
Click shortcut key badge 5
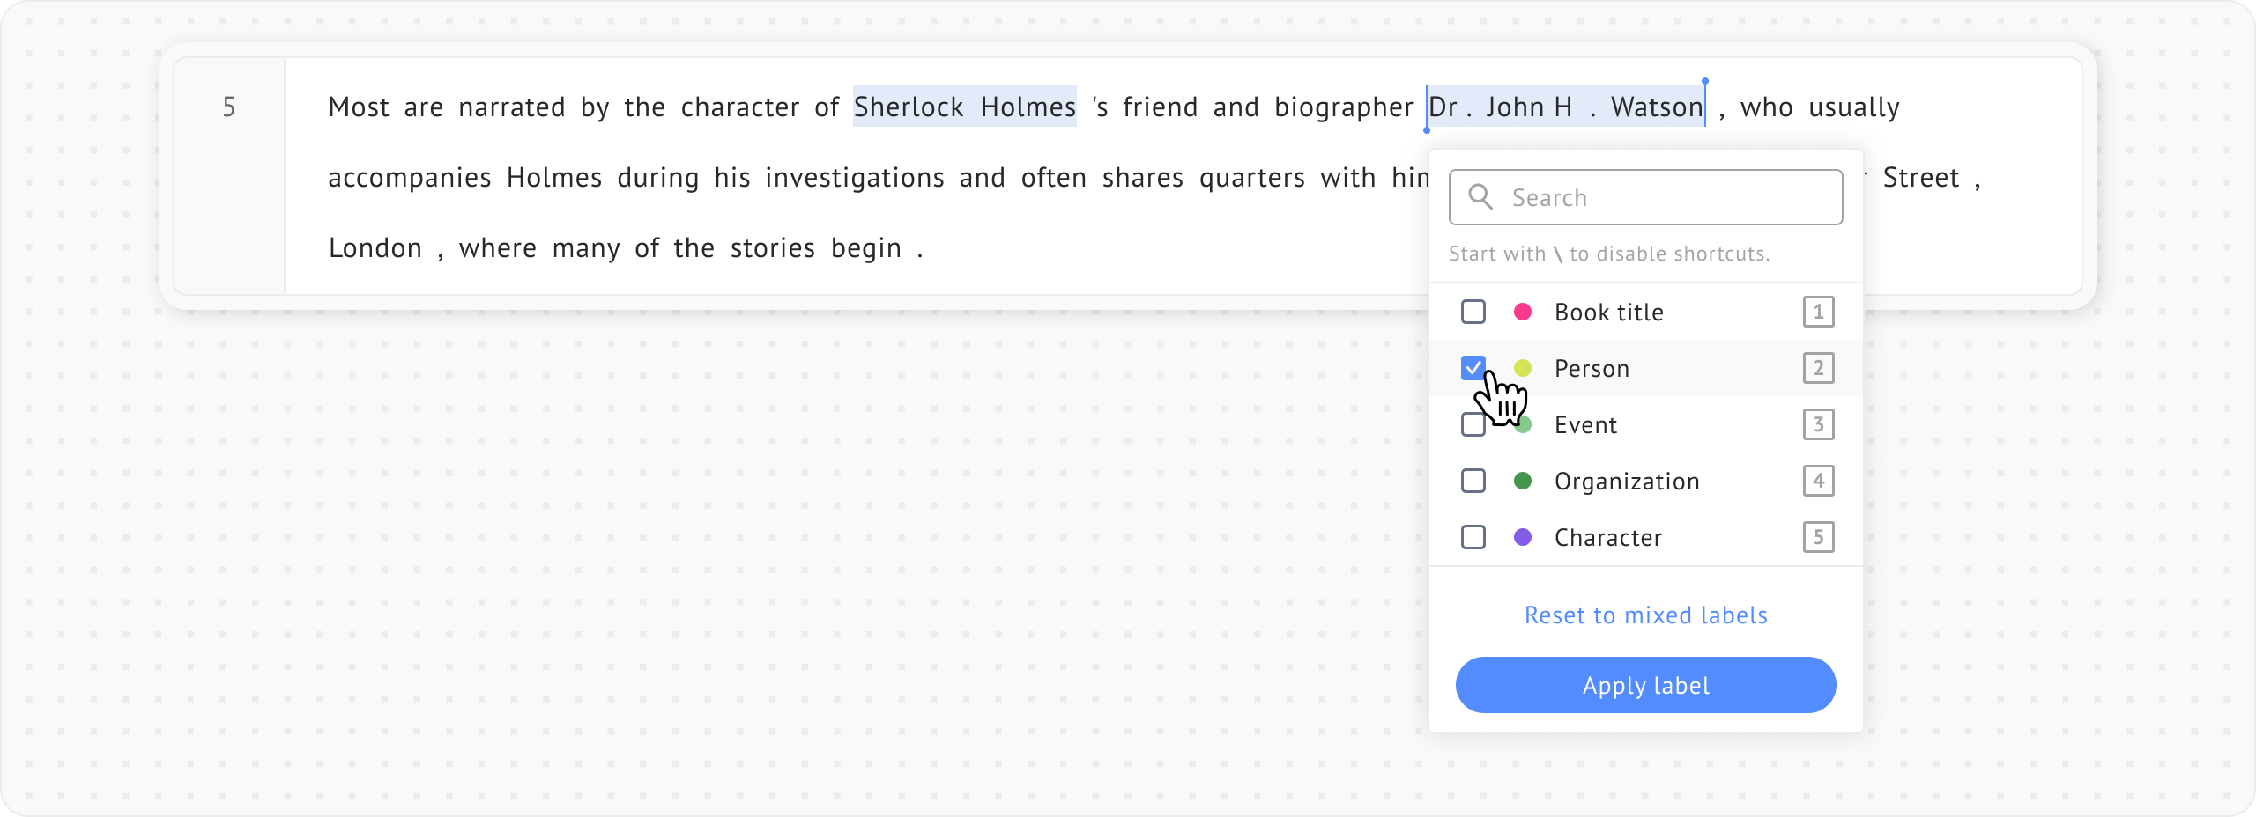1818,537
